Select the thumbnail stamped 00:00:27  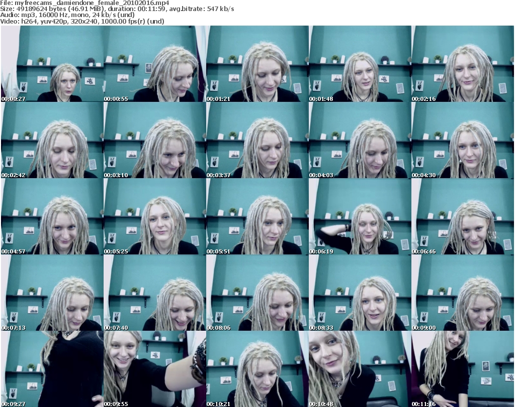52,64
